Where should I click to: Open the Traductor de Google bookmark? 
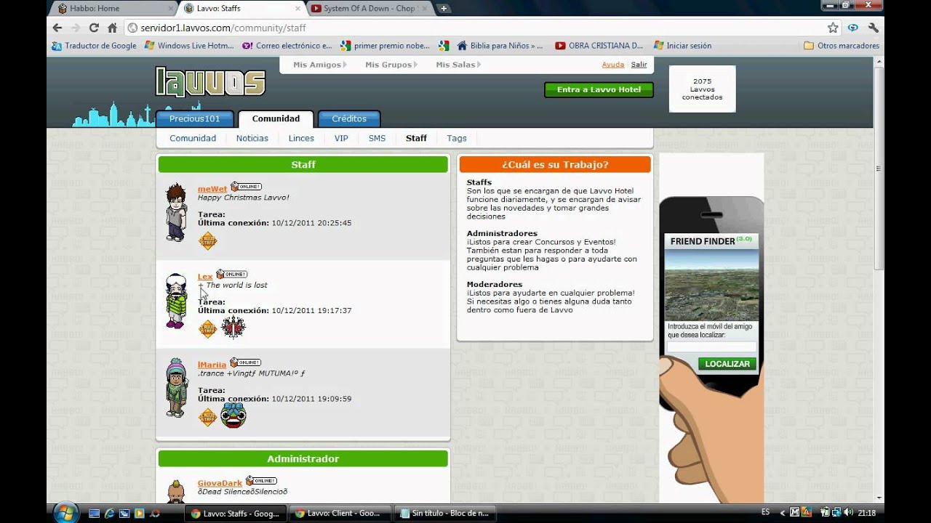(94, 46)
